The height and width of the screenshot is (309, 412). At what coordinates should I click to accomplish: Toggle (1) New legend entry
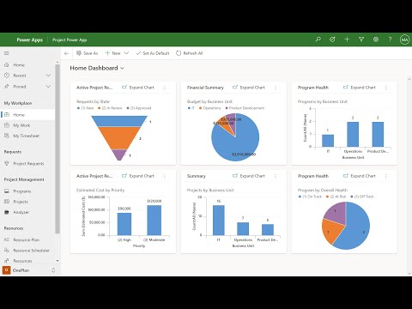tap(86, 108)
